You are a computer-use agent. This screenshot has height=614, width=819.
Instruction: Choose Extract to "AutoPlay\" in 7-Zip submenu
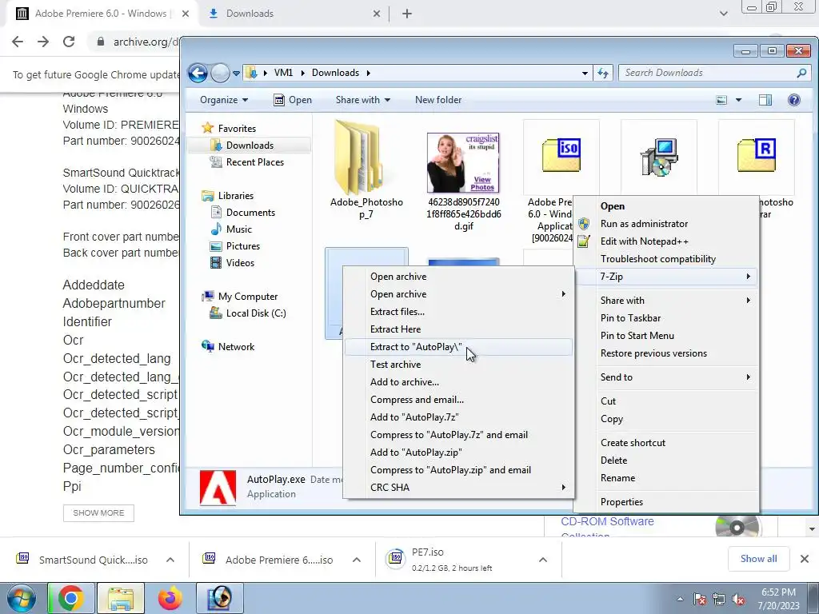[458, 347]
